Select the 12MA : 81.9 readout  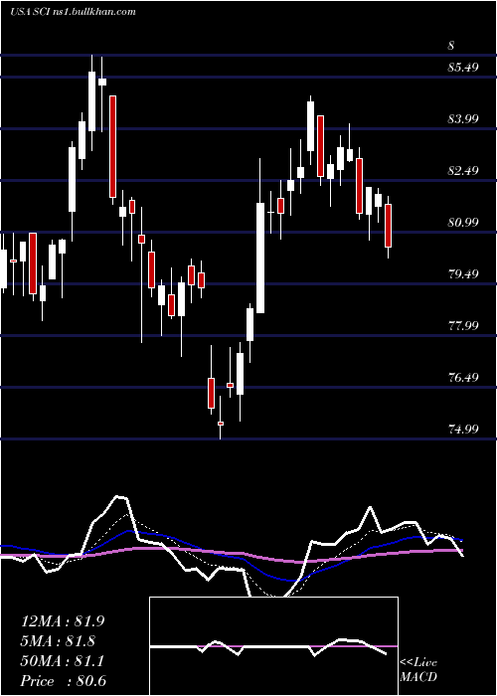coord(63,621)
